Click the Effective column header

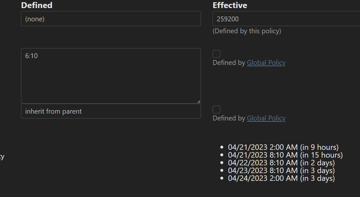[x=230, y=5]
